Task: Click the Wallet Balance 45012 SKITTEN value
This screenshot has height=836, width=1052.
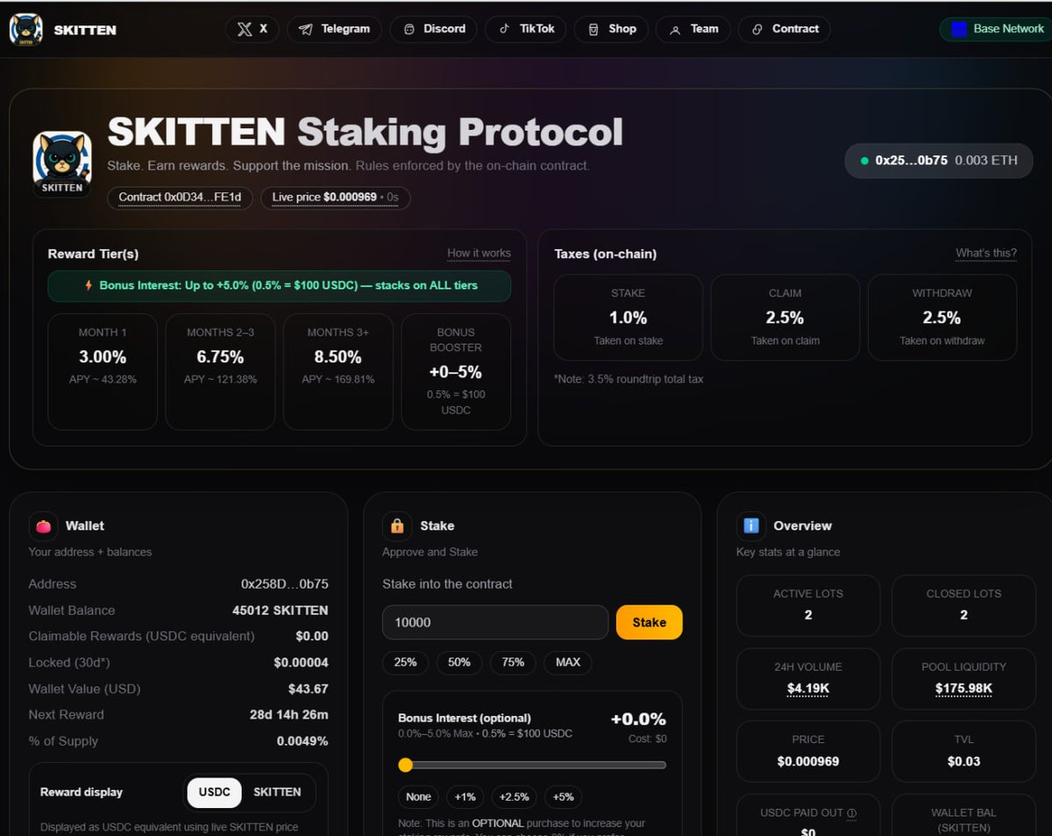Action: (281, 611)
